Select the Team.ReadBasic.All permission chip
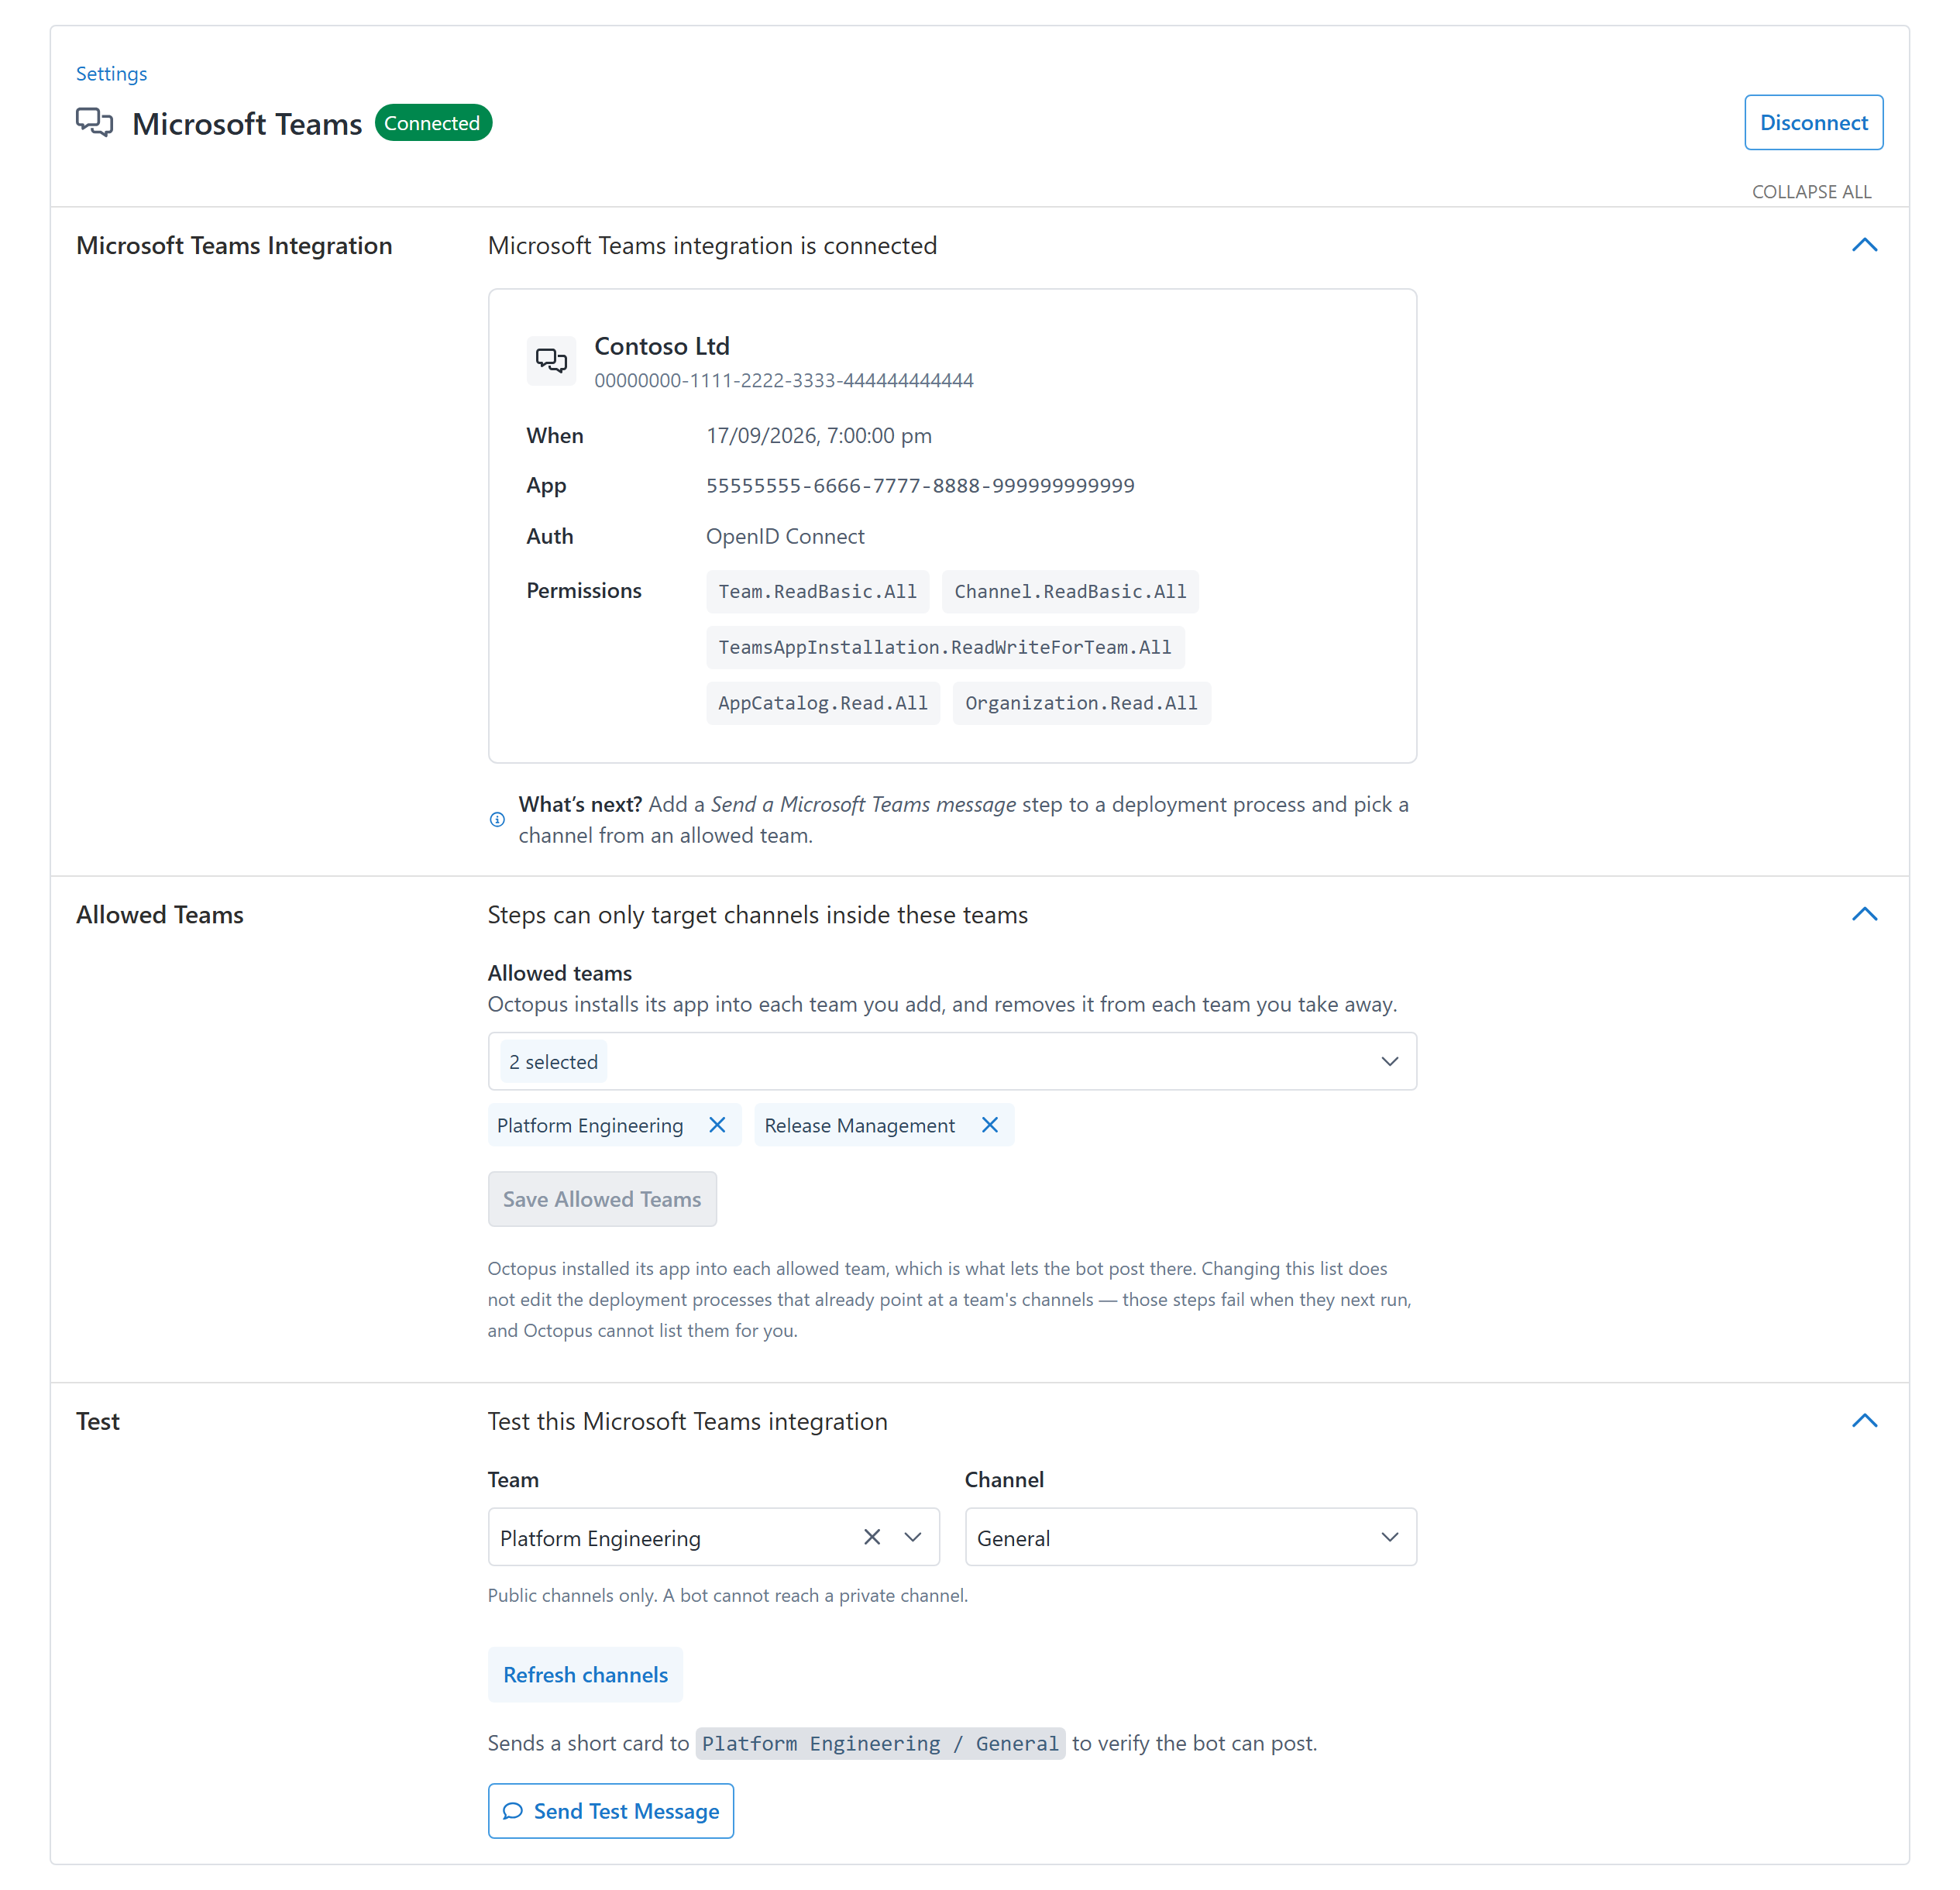The height and width of the screenshot is (1890, 1960). 817,592
